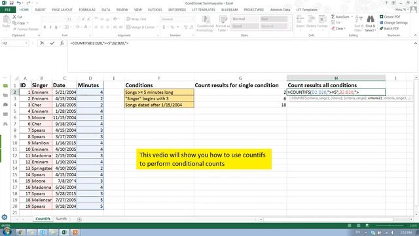The image size is (419, 236).
Task: Click the Page Break Preview status bar icon
Action: (x=367, y=226)
